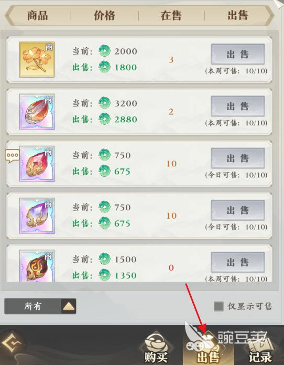Screen dimensions: 284x365
Task: Select the dark flame gem item icon
Action: pos(37,266)
